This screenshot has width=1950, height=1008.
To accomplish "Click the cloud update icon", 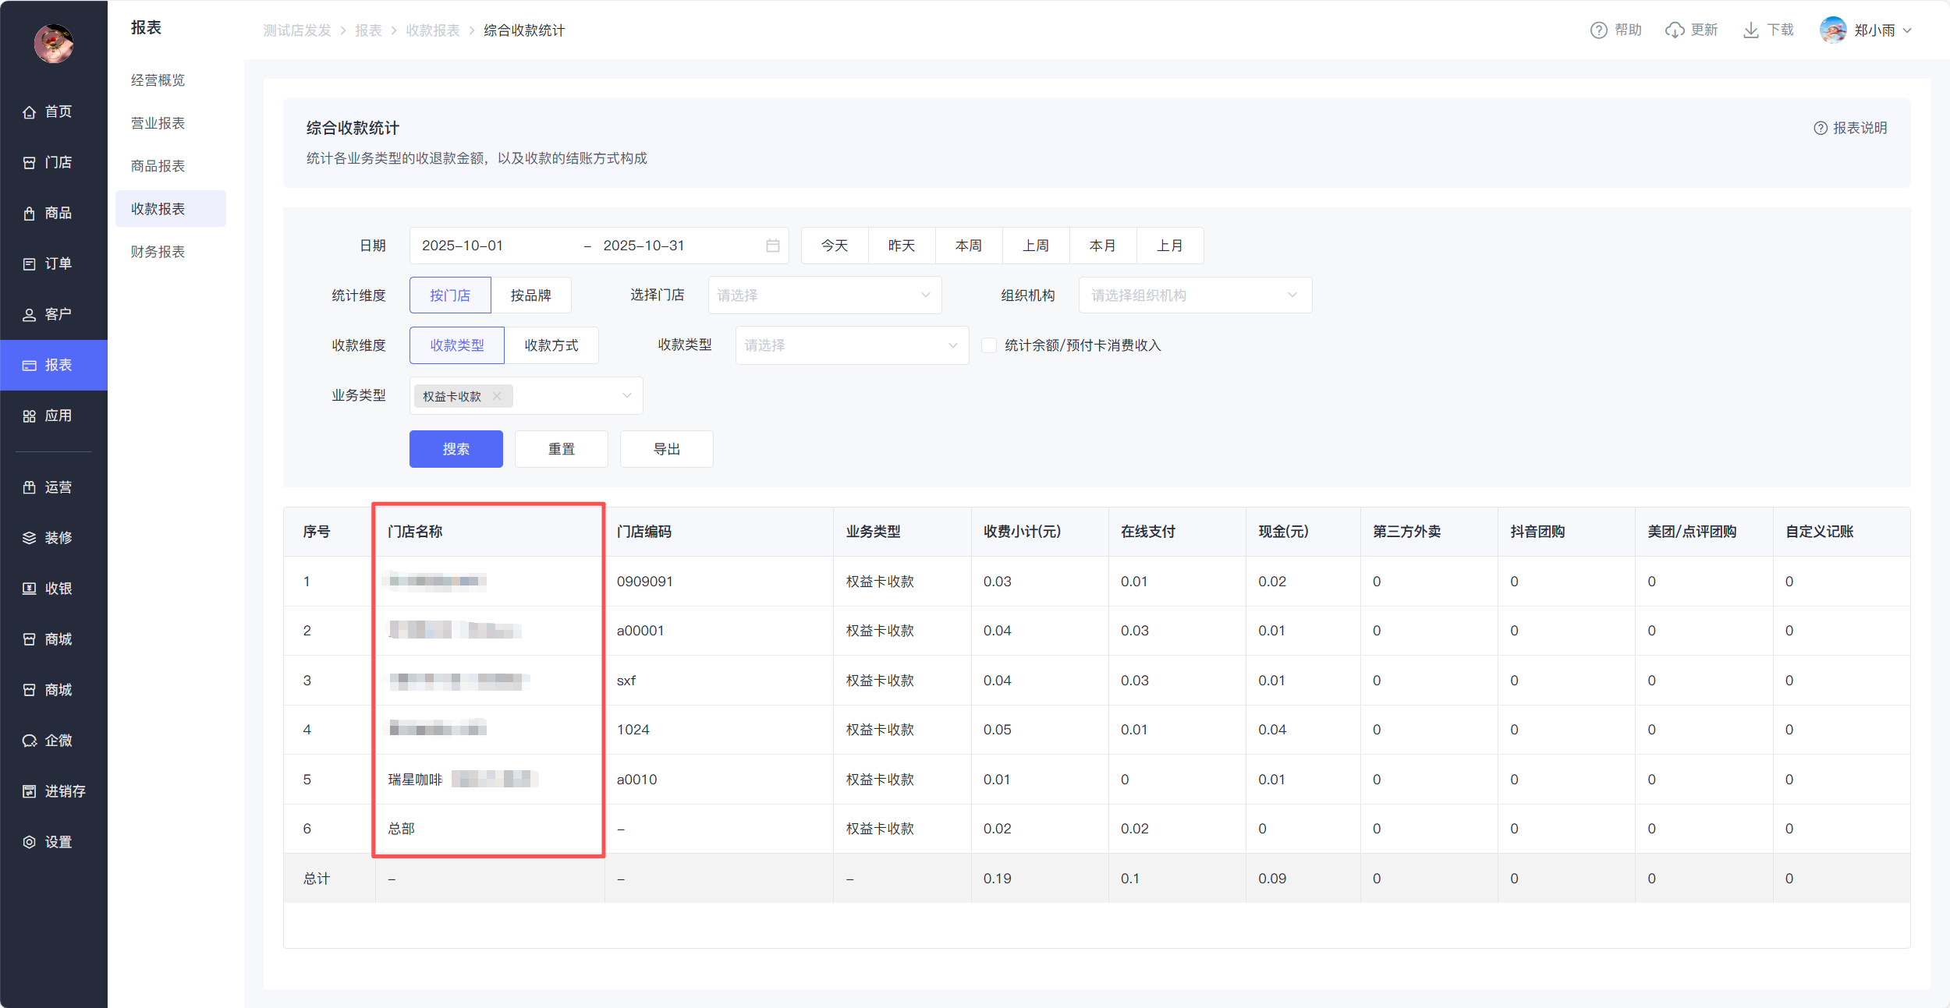I will pos(1674,30).
